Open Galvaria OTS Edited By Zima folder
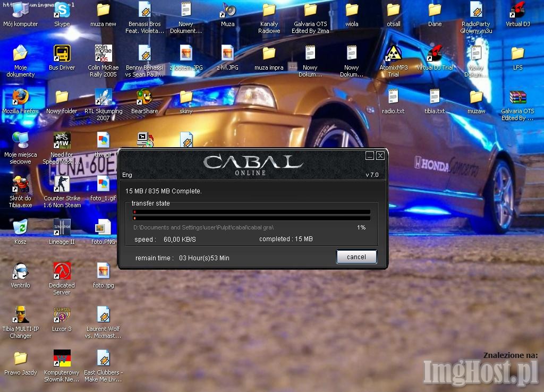The width and height of the screenshot is (544, 392). pos(310,11)
